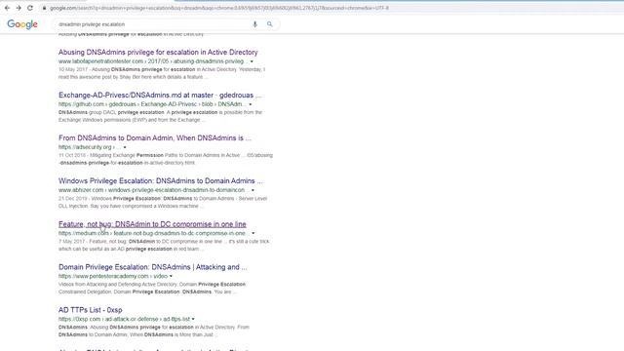Reload the page with refresh icon
Screen dimensions: 624x351
pyautogui.click(x=30, y=8)
